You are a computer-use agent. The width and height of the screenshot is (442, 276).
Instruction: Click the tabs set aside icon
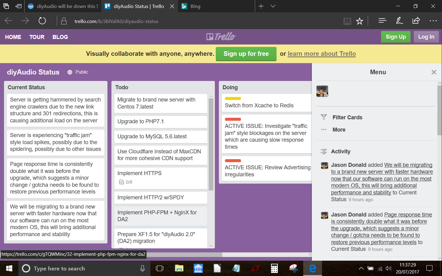pyautogui.click(x=6, y=6)
